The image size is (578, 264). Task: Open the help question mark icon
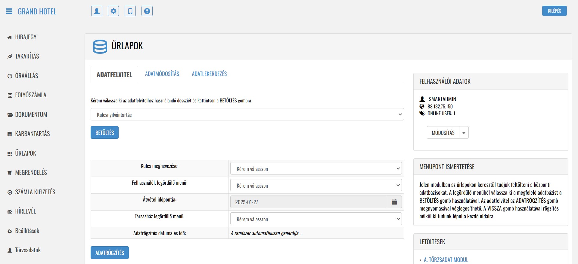click(x=147, y=11)
